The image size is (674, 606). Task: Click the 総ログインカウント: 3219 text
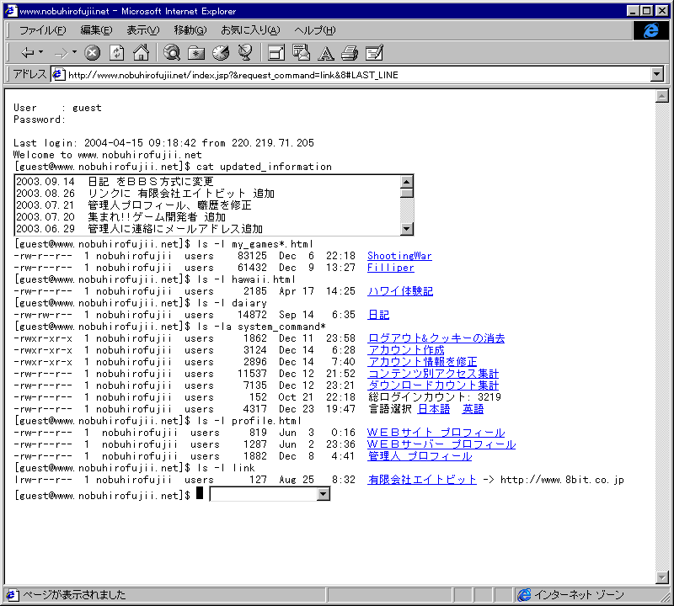435,397
